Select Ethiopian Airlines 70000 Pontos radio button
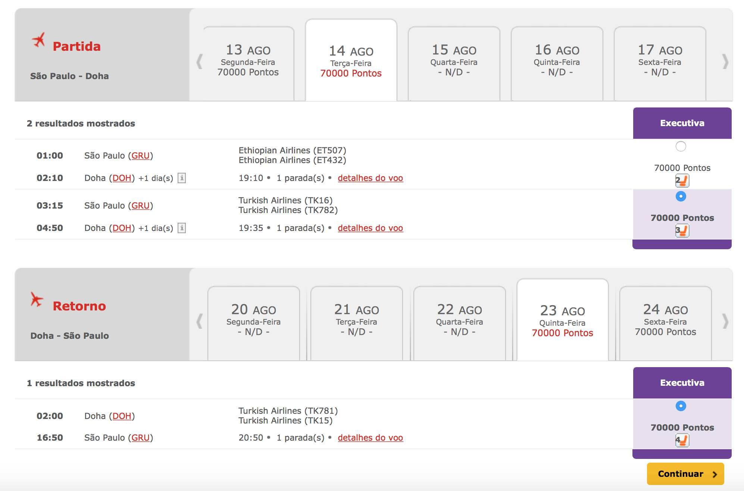This screenshot has width=744, height=491. pos(681,146)
